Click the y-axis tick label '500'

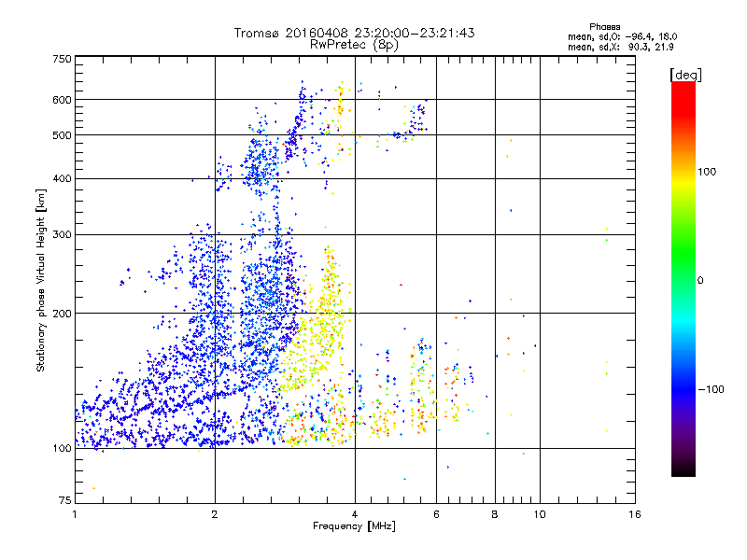62,135
